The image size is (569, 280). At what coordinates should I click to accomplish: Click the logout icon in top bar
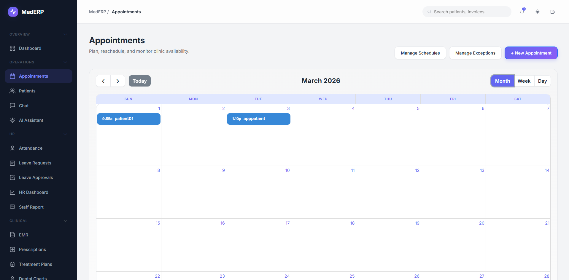[553, 12]
